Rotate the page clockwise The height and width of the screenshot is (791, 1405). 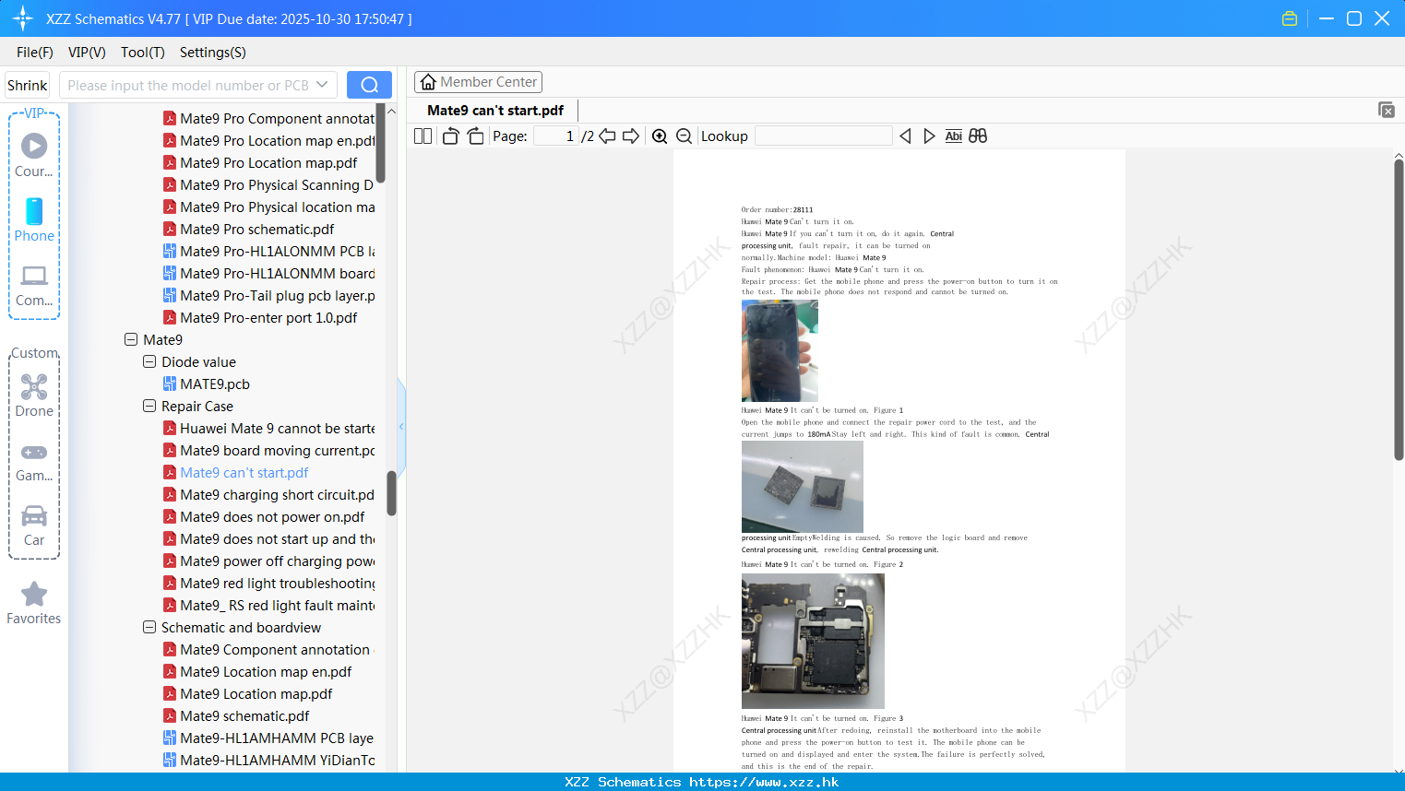(475, 136)
